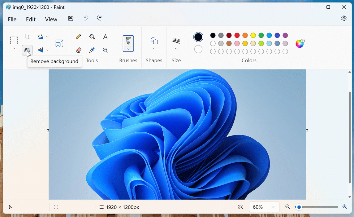Viewport: 354px width, 217px height.
Task: Open Paint settings gear
Action: coord(344,19)
